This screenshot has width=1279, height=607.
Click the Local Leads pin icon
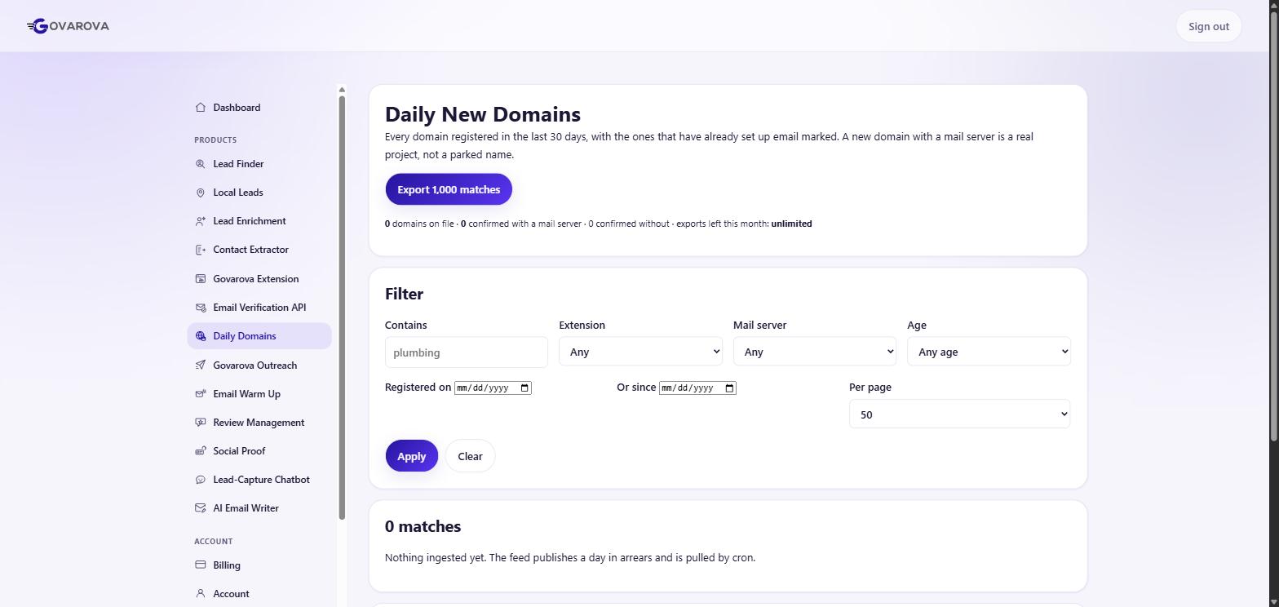click(201, 193)
